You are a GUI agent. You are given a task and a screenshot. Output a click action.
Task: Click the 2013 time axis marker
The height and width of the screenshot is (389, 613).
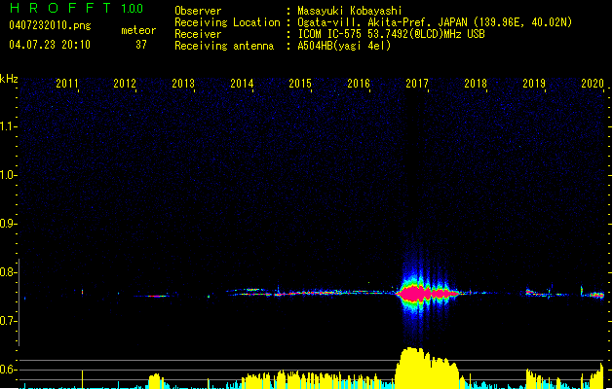click(x=183, y=83)
